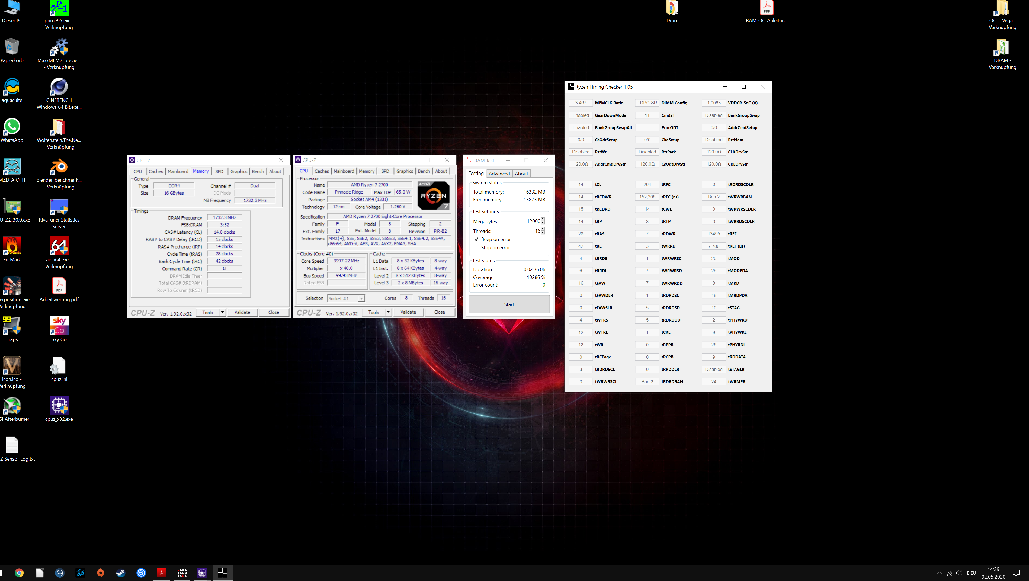Uncheck the Beep on error checkbox
Screen dimensions: 1029x581
click(x=476, y=240)
